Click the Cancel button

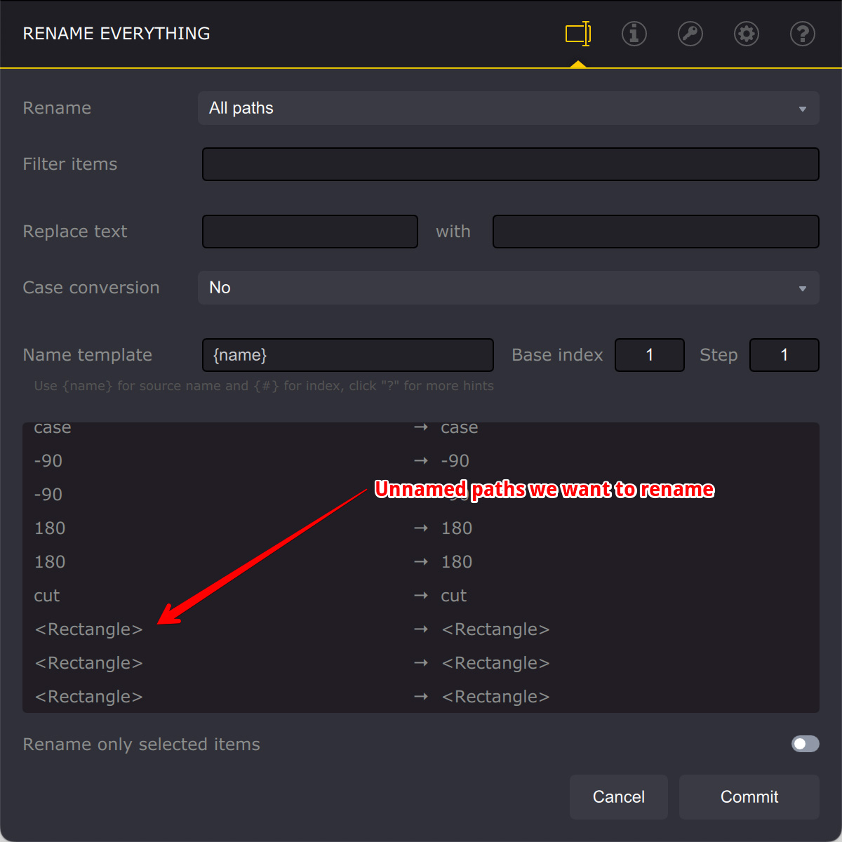[618, 797]
